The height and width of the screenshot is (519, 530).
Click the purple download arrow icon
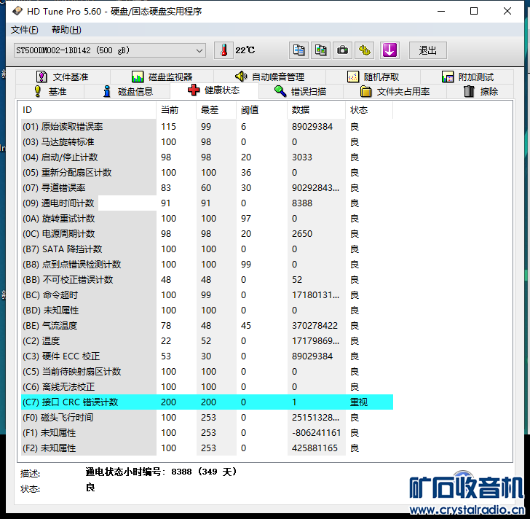click(389, 50)
